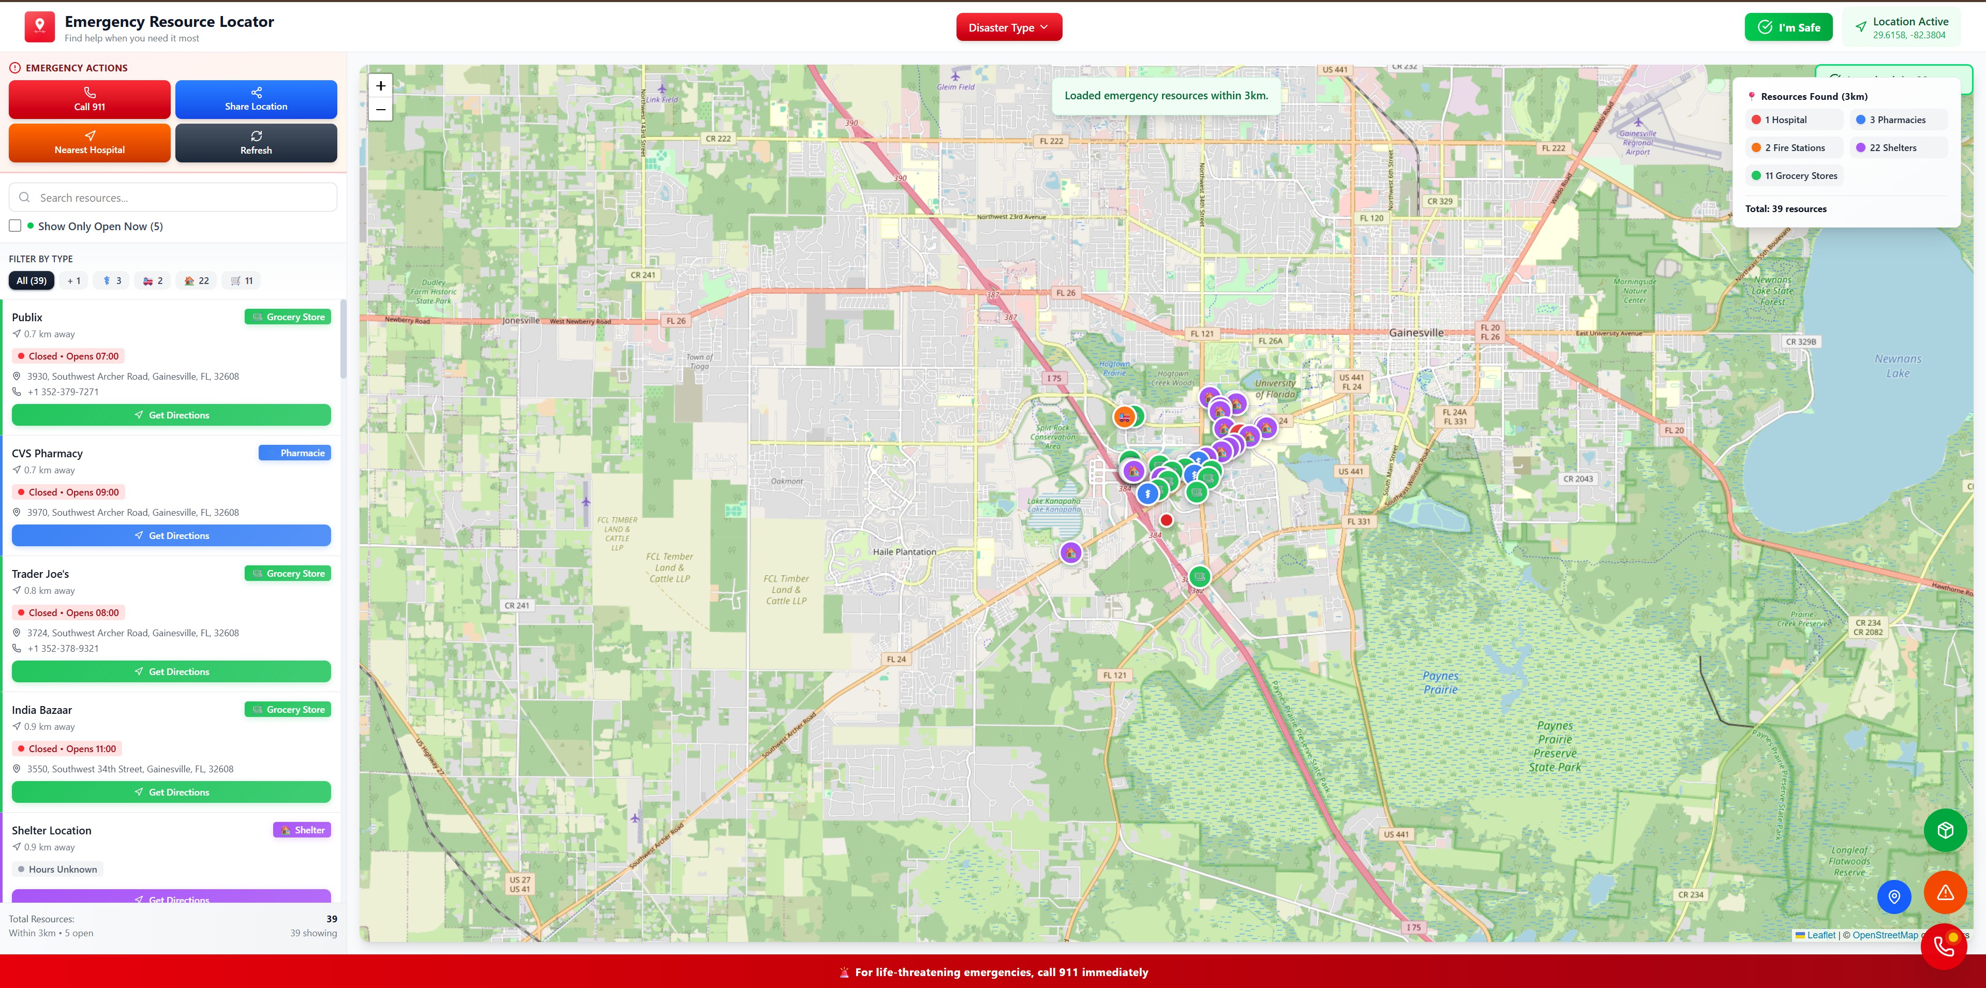Zoom in on the map
This screenshot has width=1986, height=988.
[380, 86]
